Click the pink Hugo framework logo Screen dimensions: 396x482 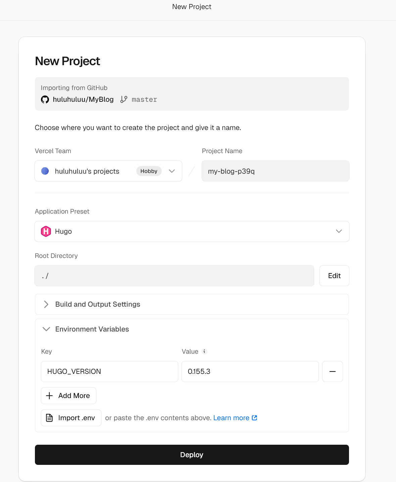[x=46, y=231]
